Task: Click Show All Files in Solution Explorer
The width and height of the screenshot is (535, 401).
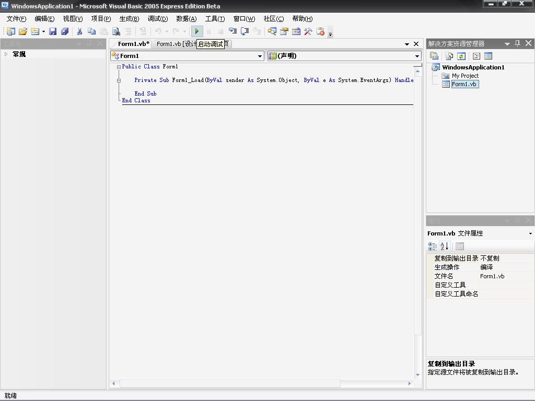Action: click(x=449, y=56)
